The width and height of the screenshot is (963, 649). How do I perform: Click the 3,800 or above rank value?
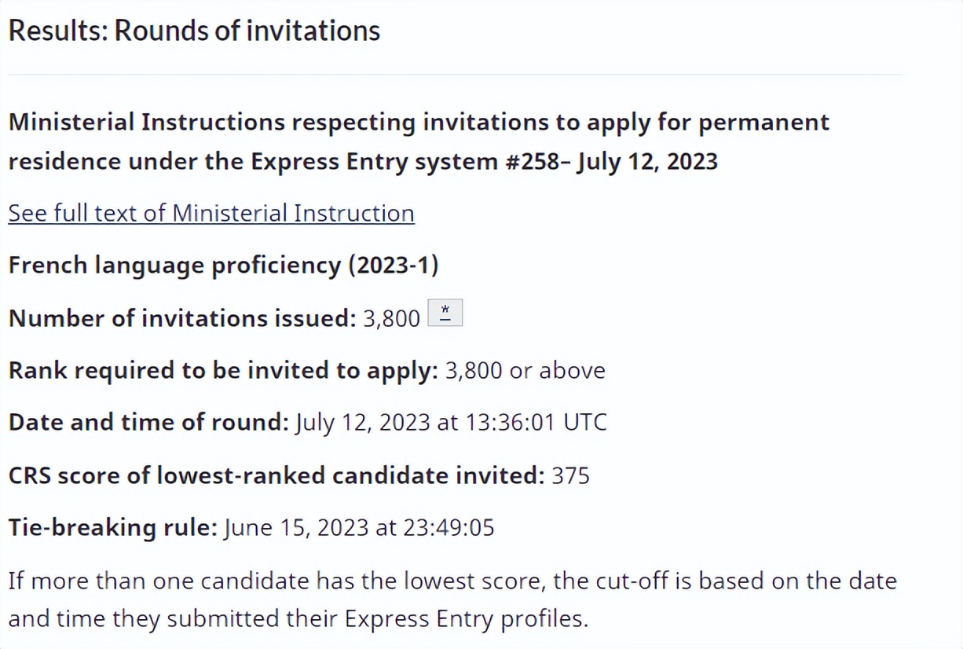pos(525,371)
